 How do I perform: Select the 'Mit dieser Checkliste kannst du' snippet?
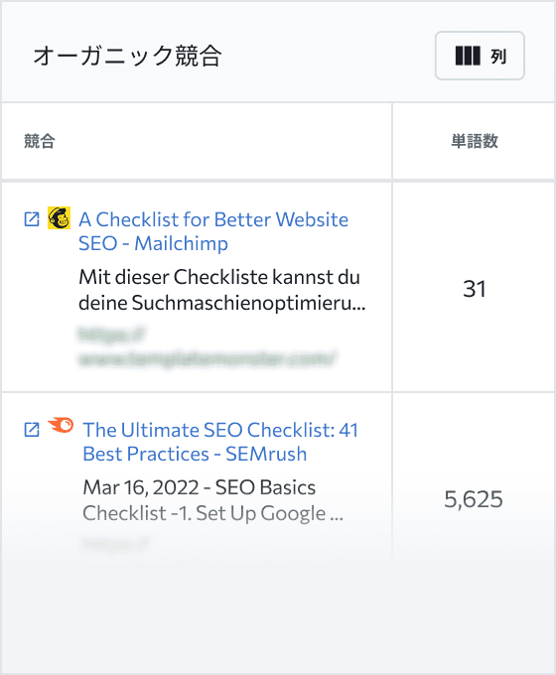click(219, 277)
